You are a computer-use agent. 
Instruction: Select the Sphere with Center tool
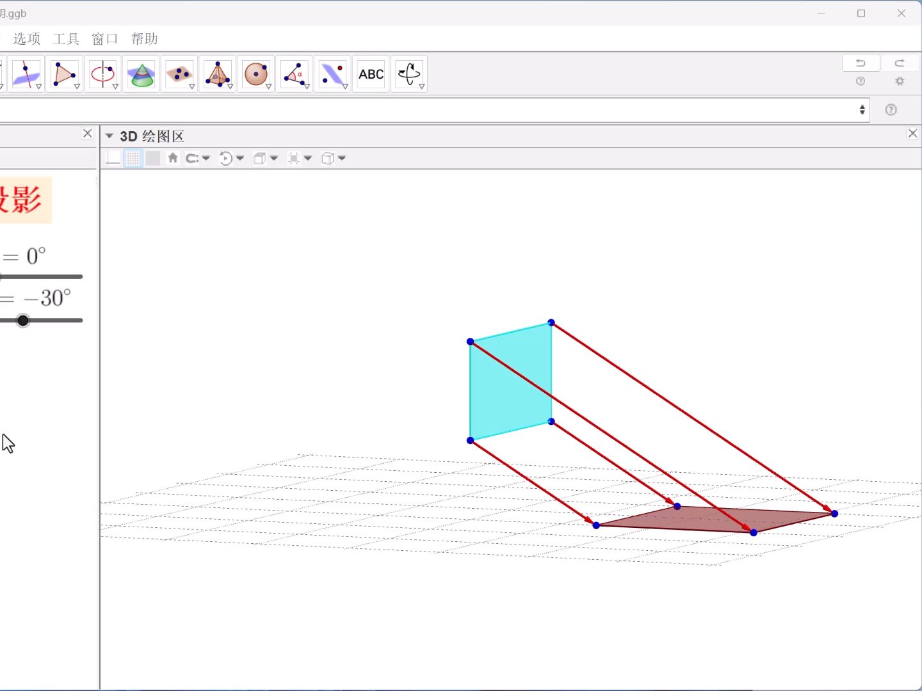pyautogui.click(x=256, y=74)
